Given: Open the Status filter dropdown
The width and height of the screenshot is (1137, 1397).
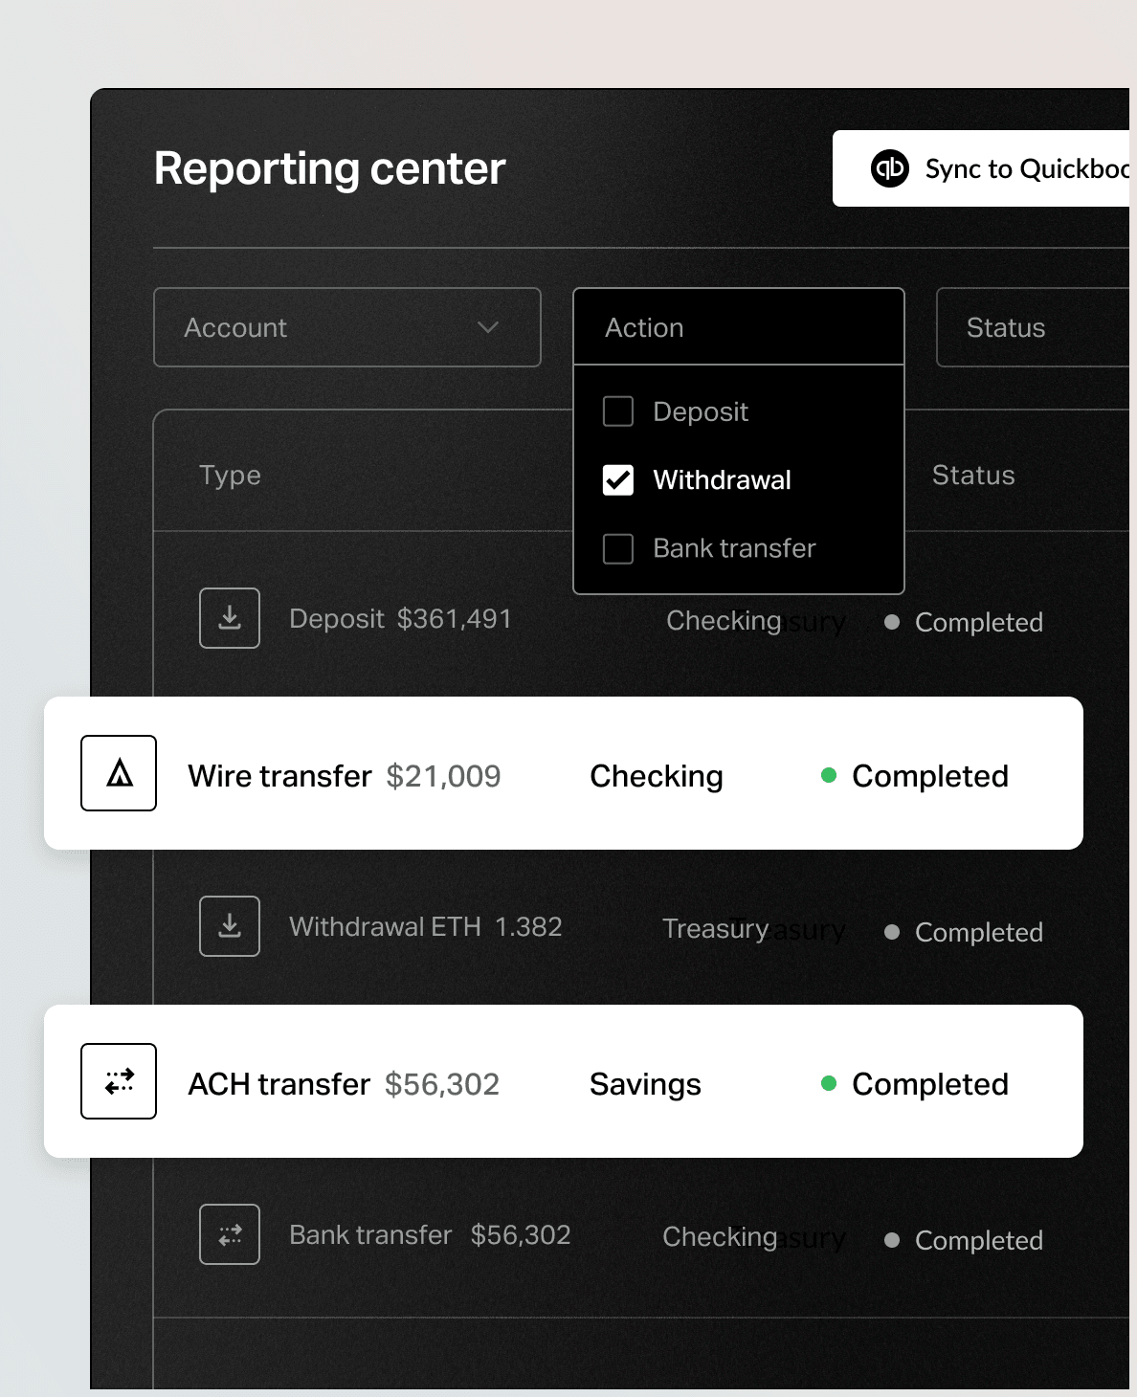Looking at the screenshot, I should (1032, 327).
